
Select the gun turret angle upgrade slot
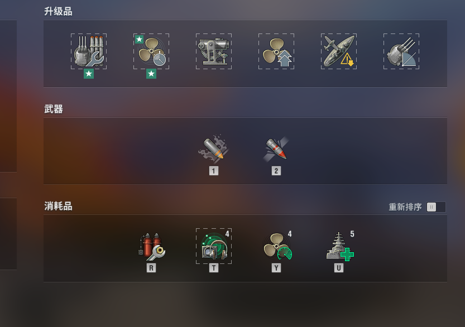pos(401,51)
